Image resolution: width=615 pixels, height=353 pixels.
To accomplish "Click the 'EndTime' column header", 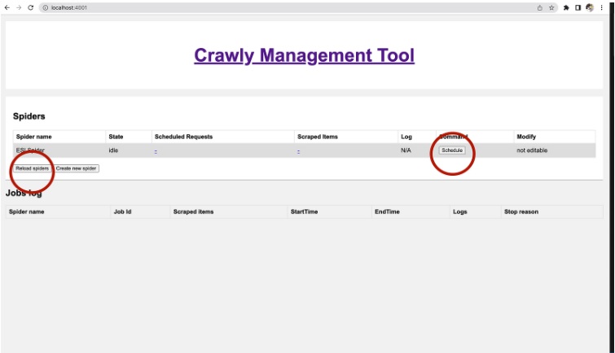I will click(387, 211).
